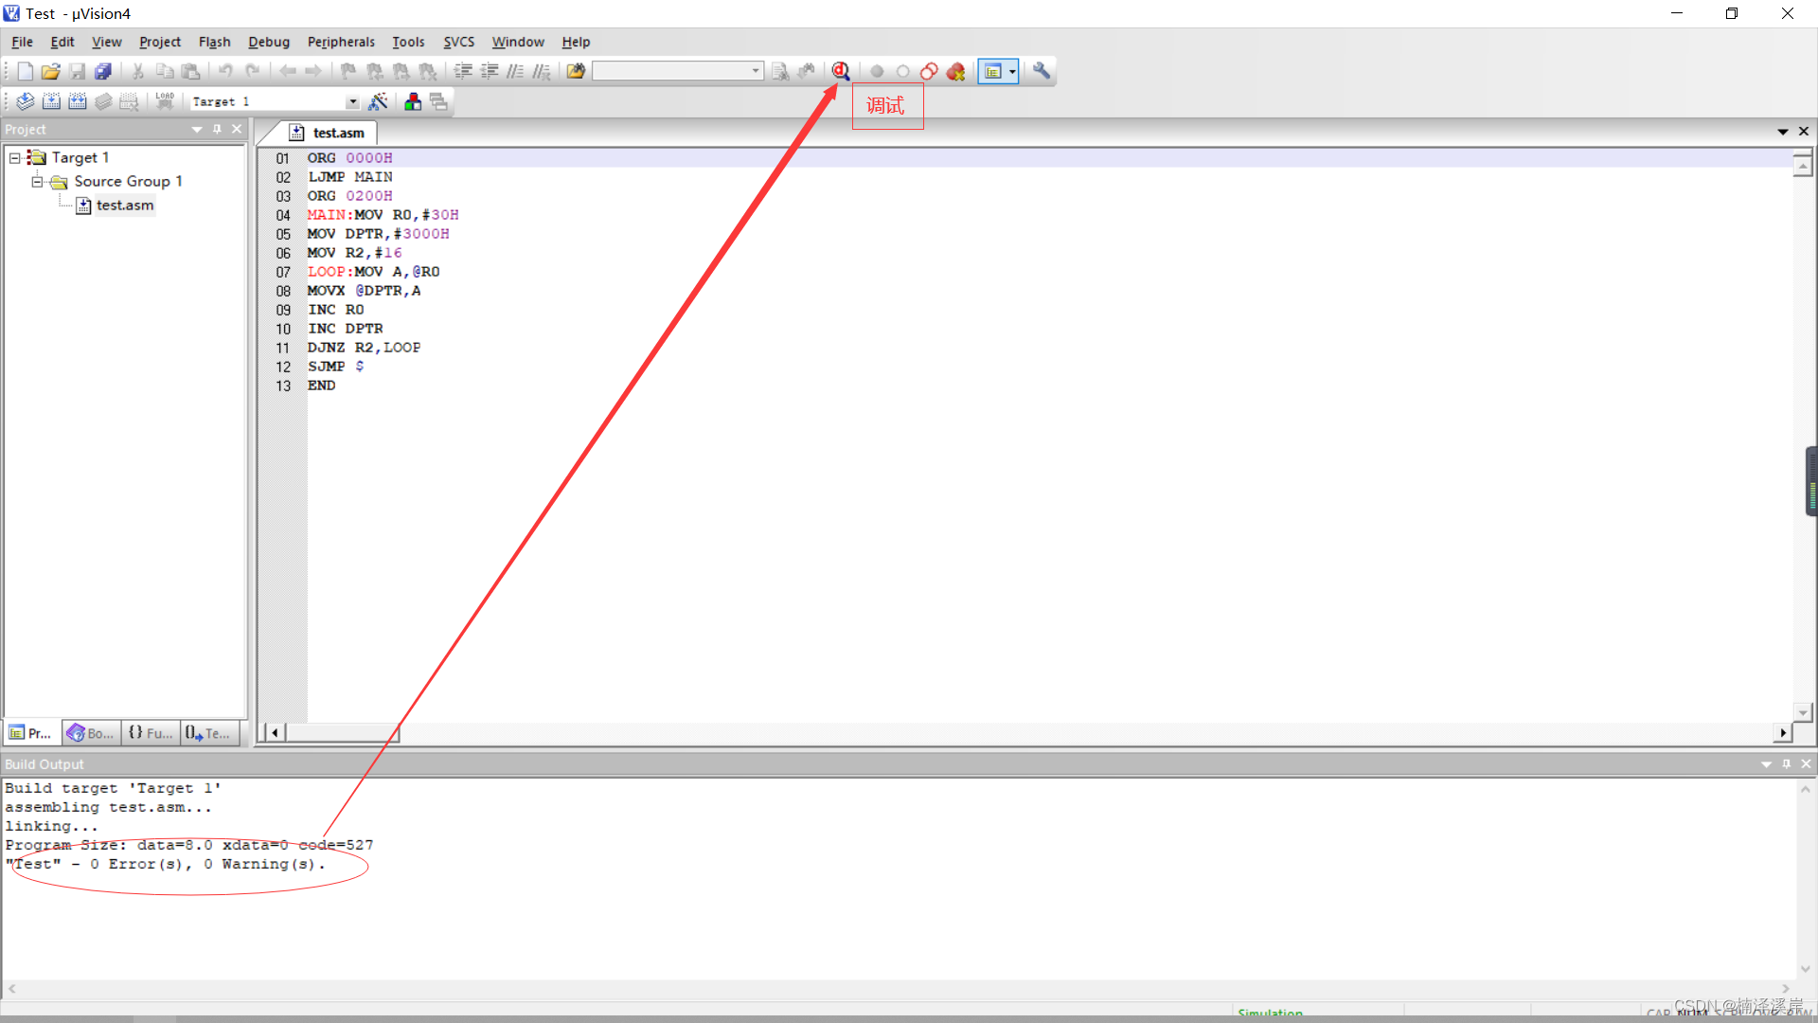
Task: Insert or remove a bookmark
Action: click(348, 71)
